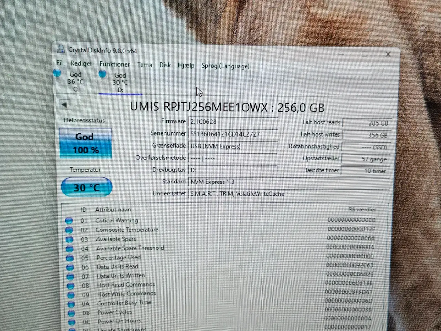Click the Serienummer field
Image resolution: width=441 pixels, height=331 pixels.
coord(233,134)
